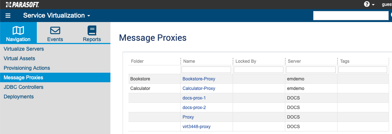Click the Navigation map icon
The width and height of the screenshot is (392, 134).
click(18, 31)
